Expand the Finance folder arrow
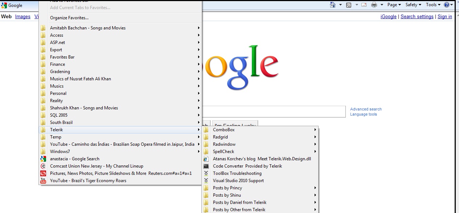The width and height of the screenshot is (459, 213). 198,64
